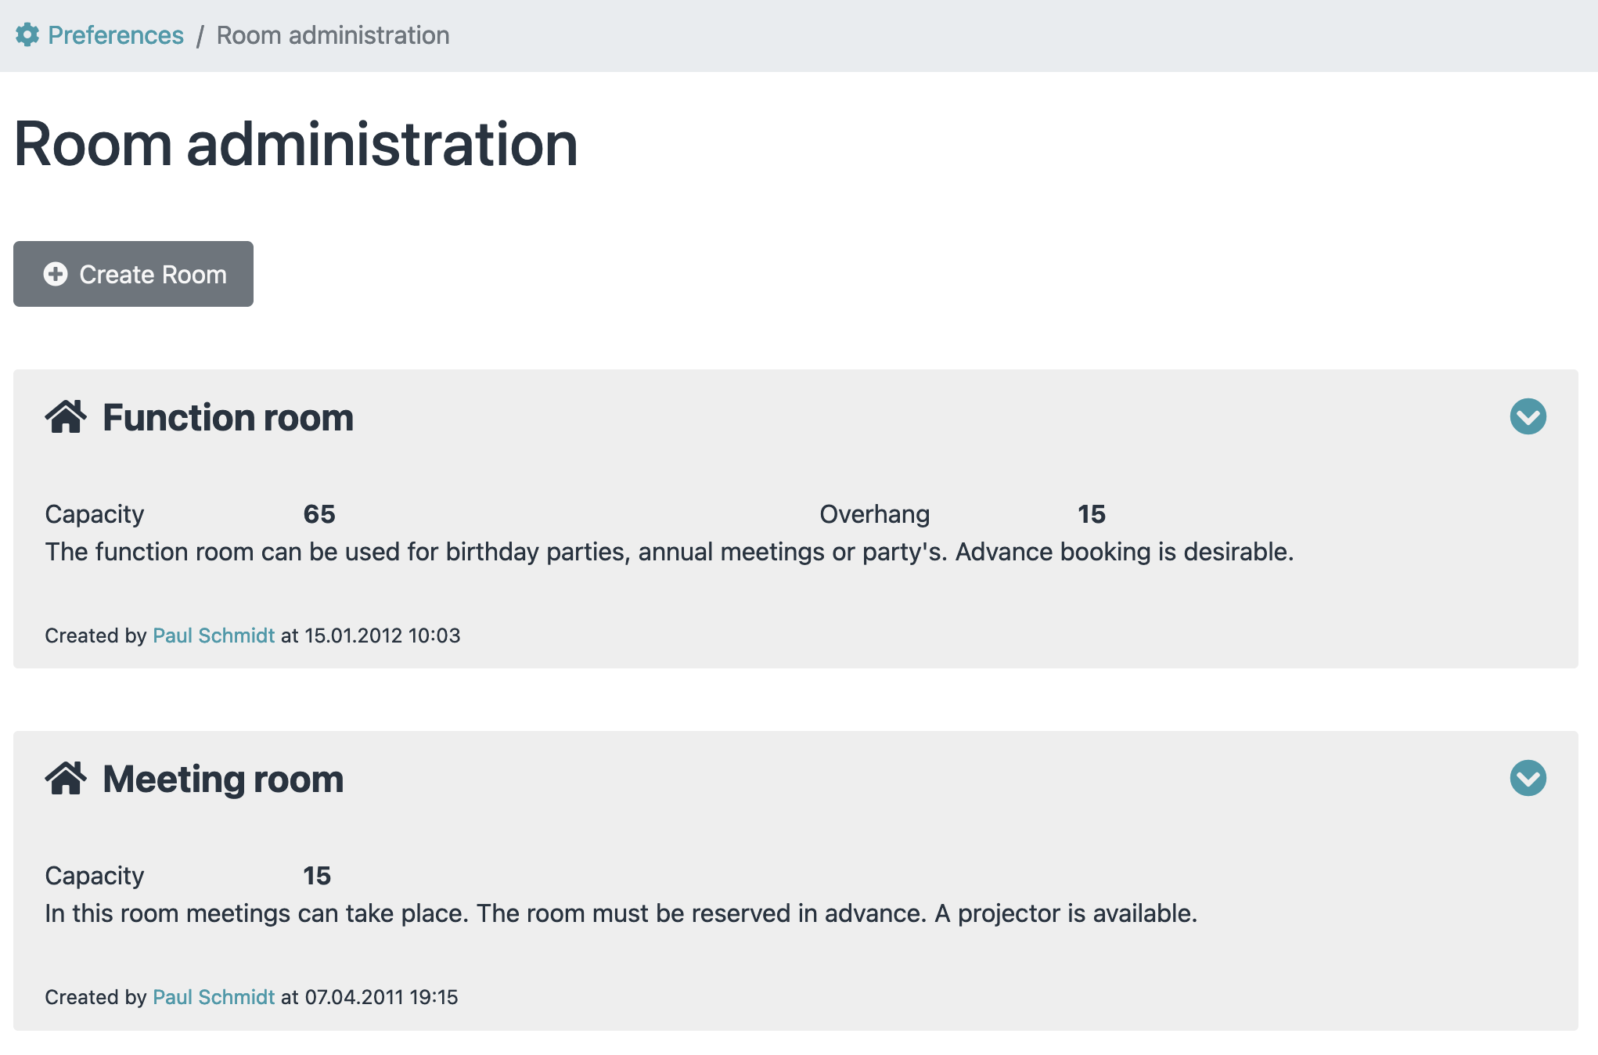The image size is (1598, 1055).
Task: Open Paul Schmidt's profile under Function room
Action: (214, 636)
